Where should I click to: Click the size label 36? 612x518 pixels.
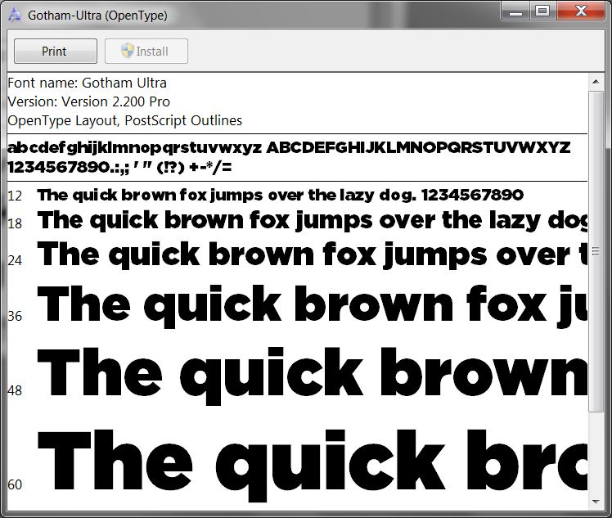pyautogui.click(x=15, y=316)
